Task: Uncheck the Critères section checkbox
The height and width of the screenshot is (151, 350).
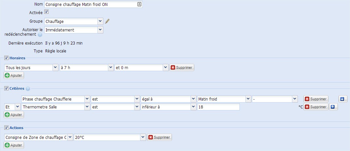Action: point(6,88)
